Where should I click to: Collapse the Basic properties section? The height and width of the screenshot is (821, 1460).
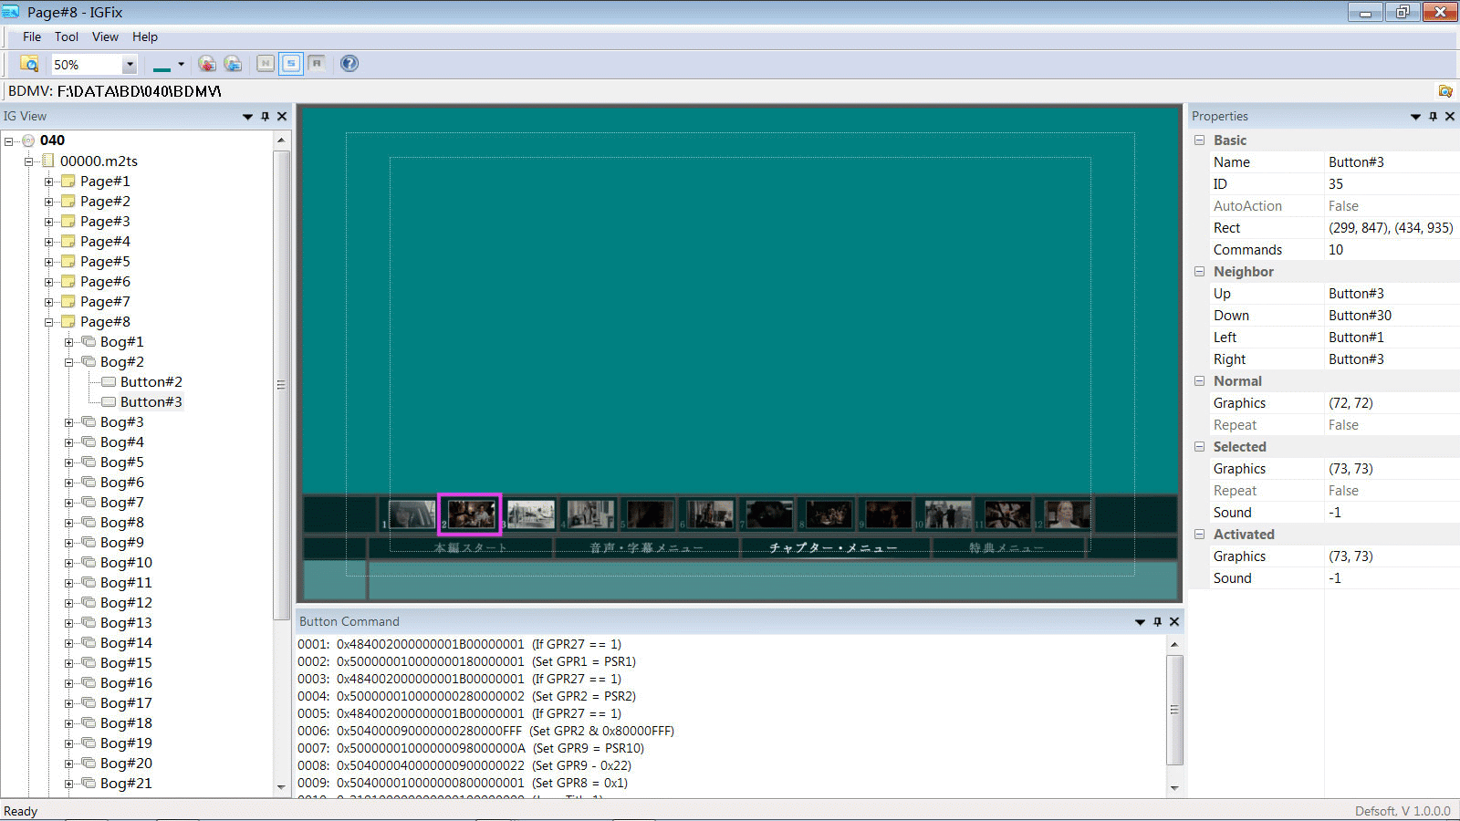[1200, 140]
